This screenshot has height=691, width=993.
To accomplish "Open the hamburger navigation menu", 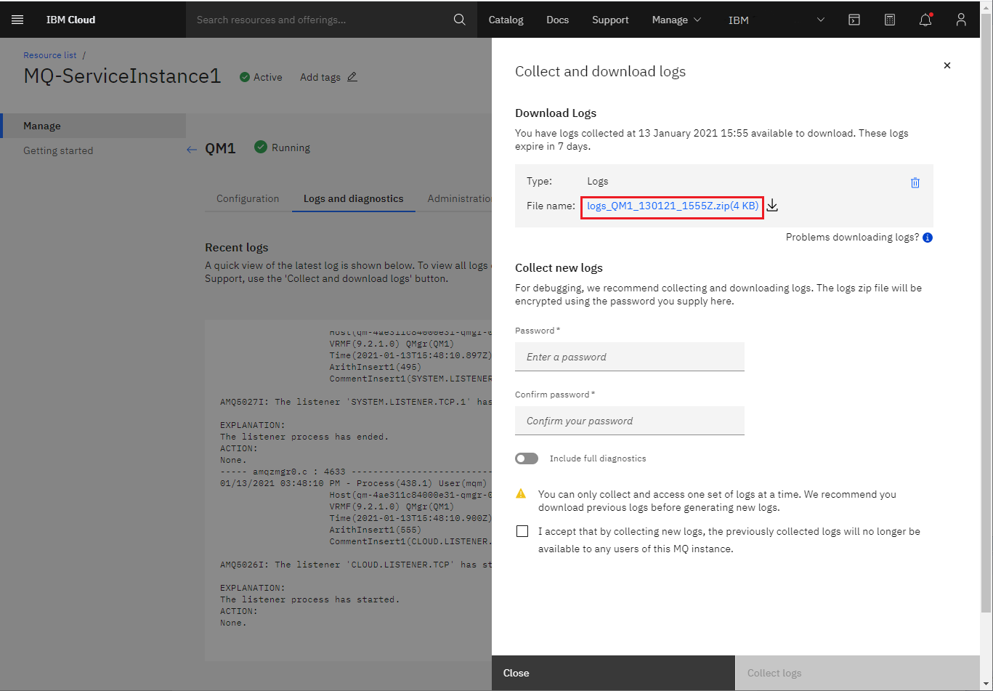I will pos(18,20).
